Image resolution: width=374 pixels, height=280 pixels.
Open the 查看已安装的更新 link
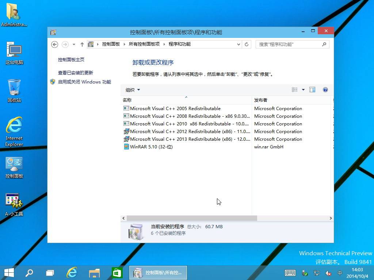pyautogui.click(x=75, y=73)
